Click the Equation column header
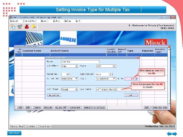Viewport: 183px width, 137px height. pyautogui.click(x=148, y=51)
